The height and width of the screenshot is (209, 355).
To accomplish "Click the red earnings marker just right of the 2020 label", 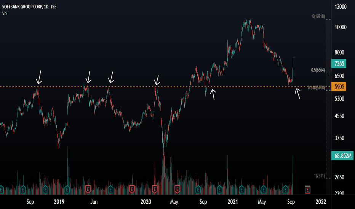I will [155, 189].
